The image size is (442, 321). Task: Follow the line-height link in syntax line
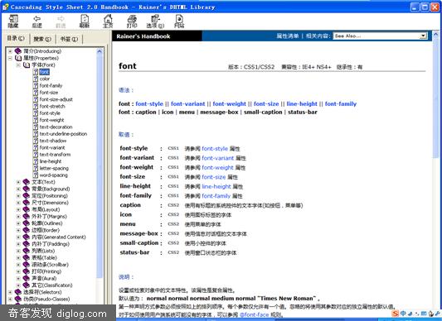(302, 103)
